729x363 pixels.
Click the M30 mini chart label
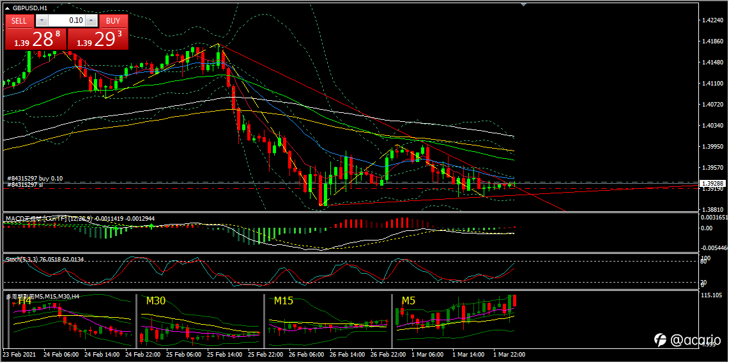click(x=156, y=301)
